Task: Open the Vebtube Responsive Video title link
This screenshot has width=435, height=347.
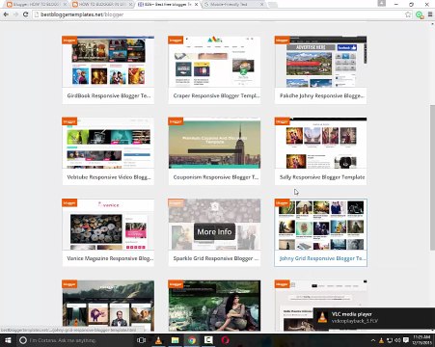Action: pos(109,177)
